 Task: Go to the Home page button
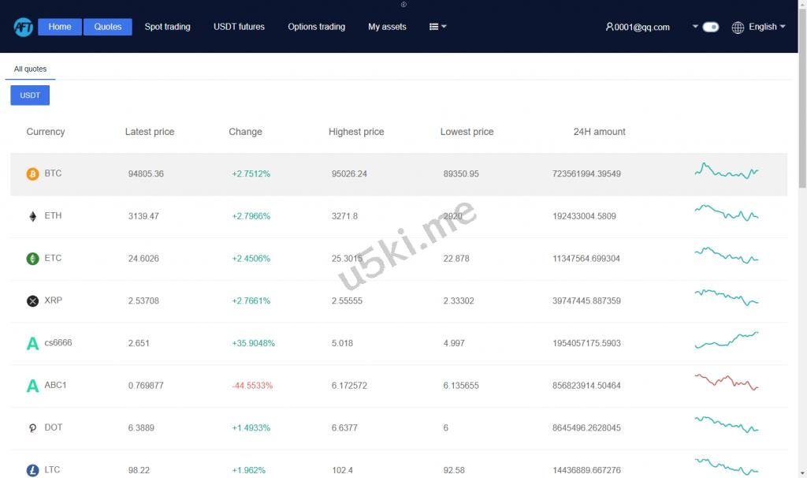60,27
